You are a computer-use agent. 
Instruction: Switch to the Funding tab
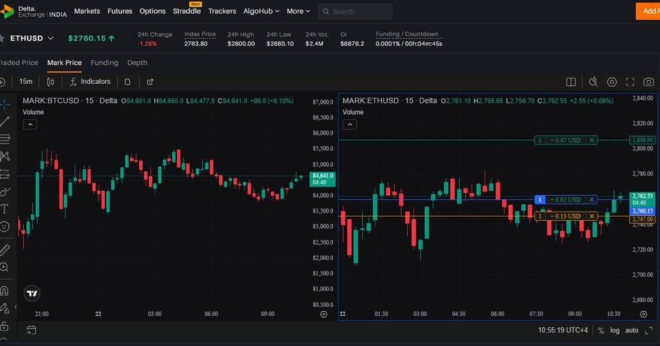[x=104, y=63]
